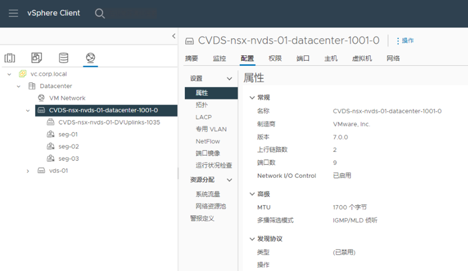Click the seg-01 segment icon

click(51, 134)
